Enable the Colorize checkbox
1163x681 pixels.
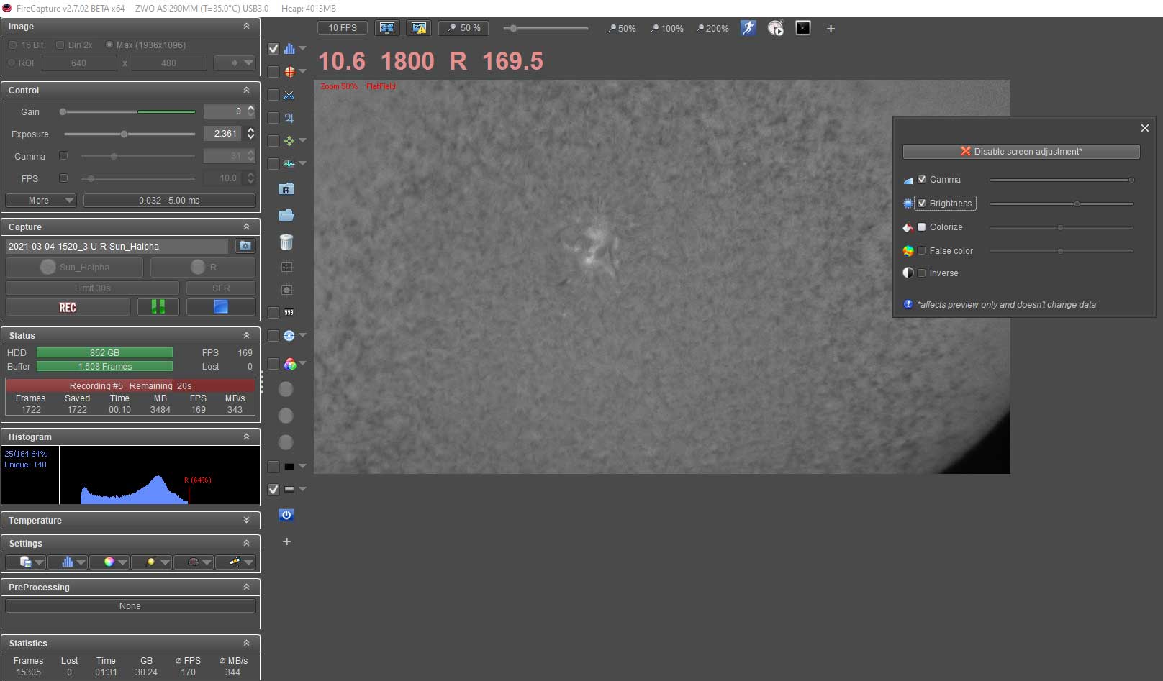[922, 227]
